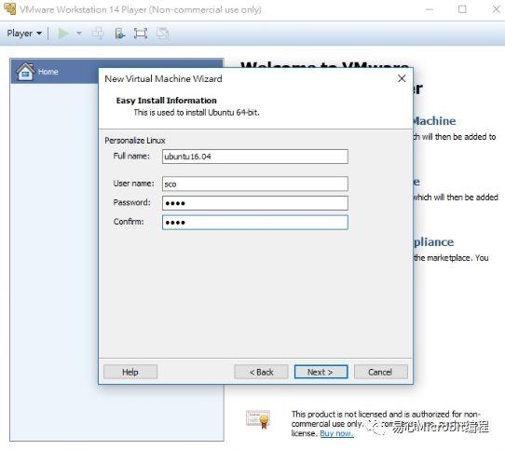Click the Full name input field
505x450 pixels.
(255, 157)
